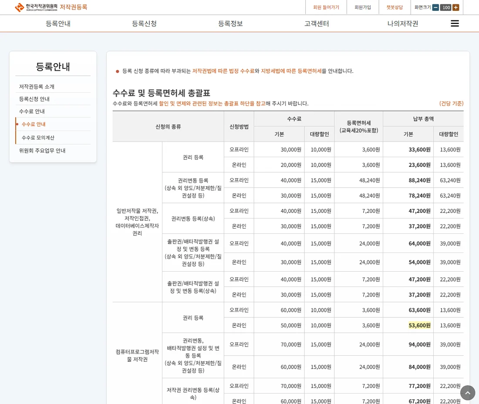This screenshot has height=404, width=479.
Task: Open the 등록신청 main menu
Action: (x=144, y=24)
